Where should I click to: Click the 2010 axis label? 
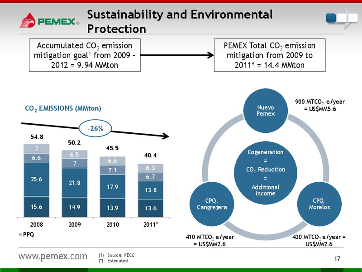[113, 224]
